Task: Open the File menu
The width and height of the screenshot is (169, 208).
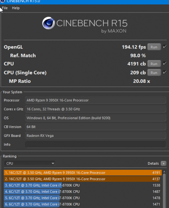Action: tap(5, 8)
